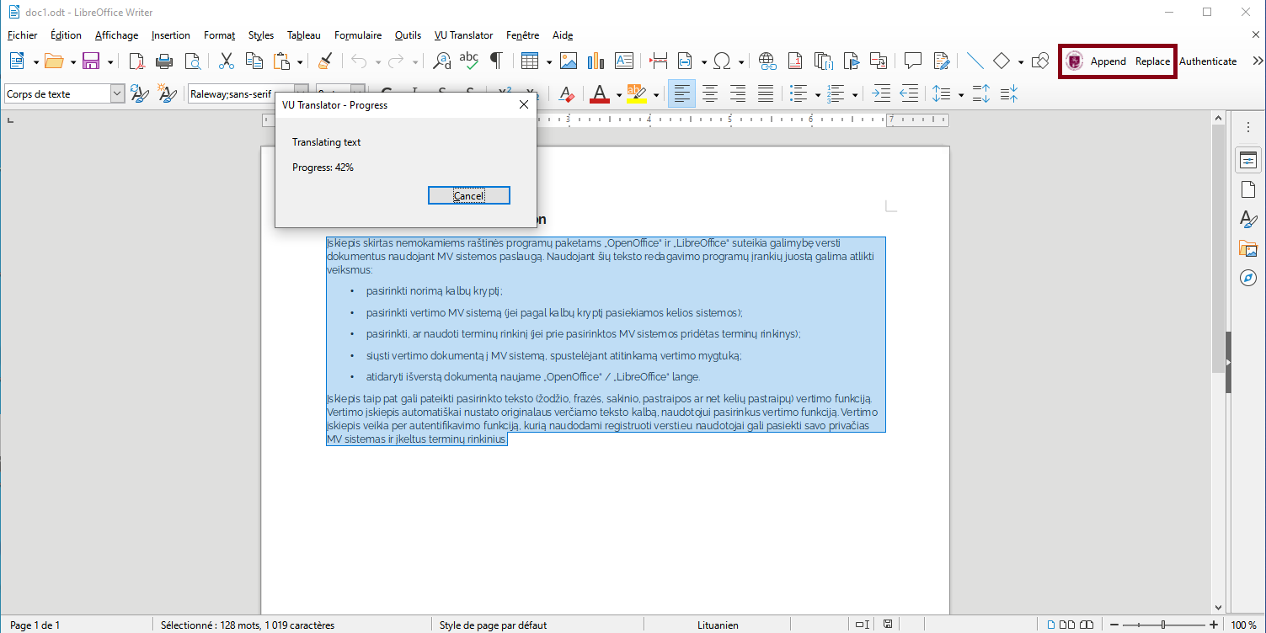
Task: Click the New document icon
Action: tap(18, 61)
